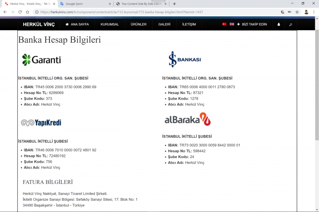Switch to the Two Content Side By Side CSS tab
This screenshot has height=212, width=319.
(141, 4)
